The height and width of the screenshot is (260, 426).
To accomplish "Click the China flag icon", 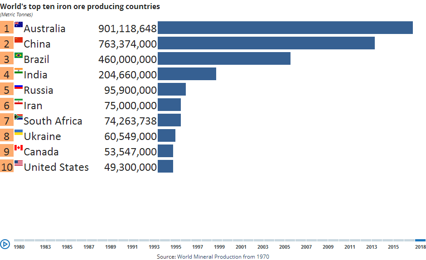I will (19, 40).
